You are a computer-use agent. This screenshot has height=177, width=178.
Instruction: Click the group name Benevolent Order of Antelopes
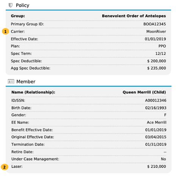[134, 16]
